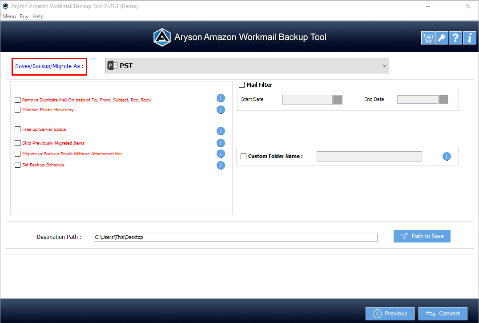View info for Skip Previously Migrated Items

221,143
